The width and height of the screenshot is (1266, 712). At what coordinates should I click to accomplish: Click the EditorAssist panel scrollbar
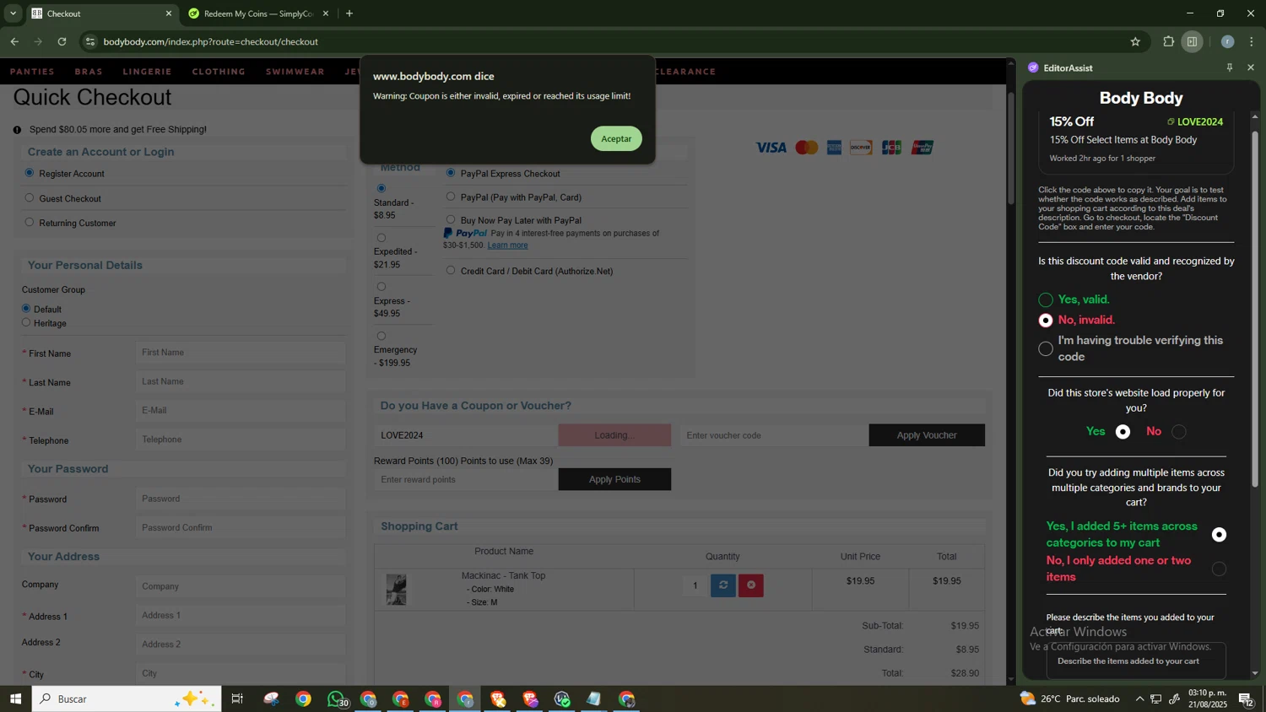pyautogui.click(x=1255, y=309)
